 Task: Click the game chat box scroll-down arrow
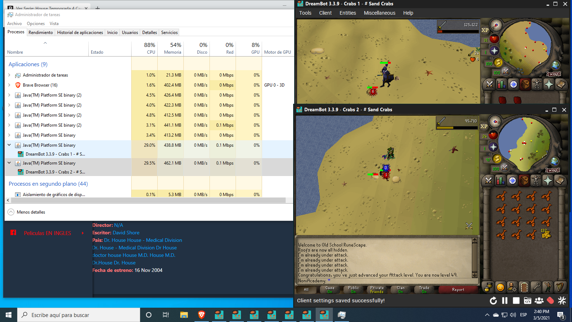click(474, 275)
